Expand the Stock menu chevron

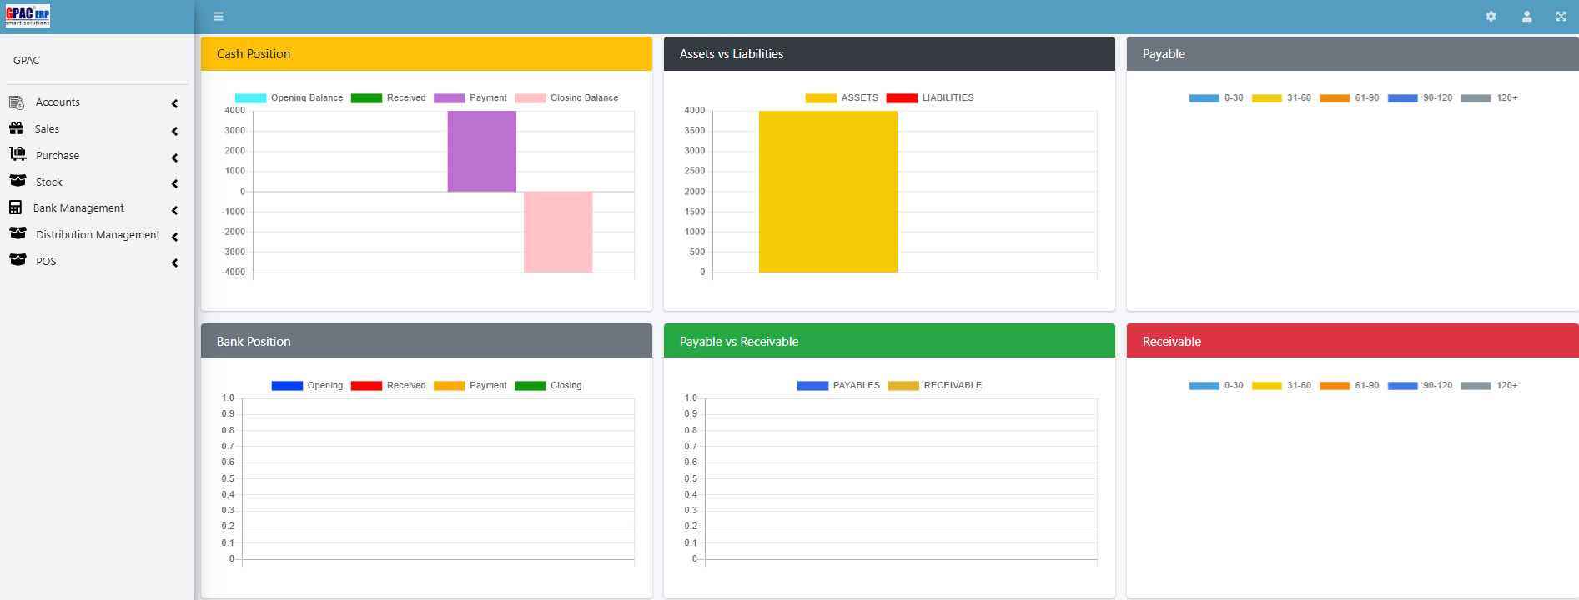174,183
